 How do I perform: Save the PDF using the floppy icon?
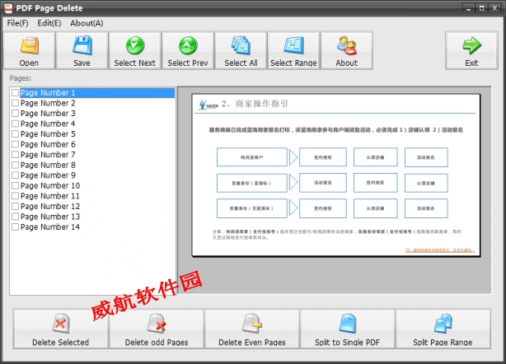[82, 50]
